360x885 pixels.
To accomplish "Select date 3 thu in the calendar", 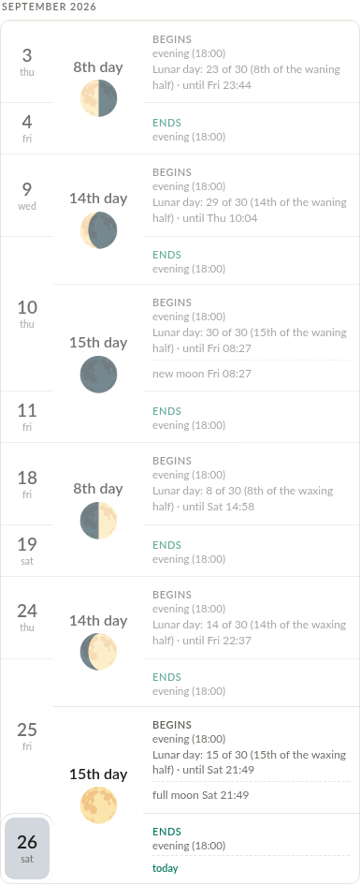I will pyautogui.click(x=27, y=62).
